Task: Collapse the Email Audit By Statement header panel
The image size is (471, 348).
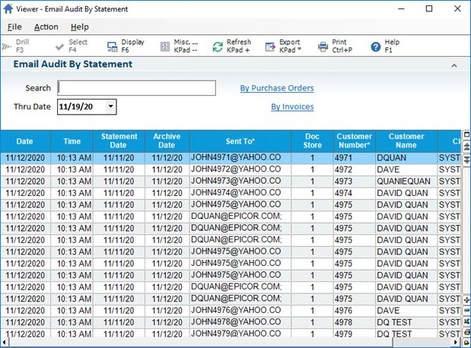Action: pos(454,65)
